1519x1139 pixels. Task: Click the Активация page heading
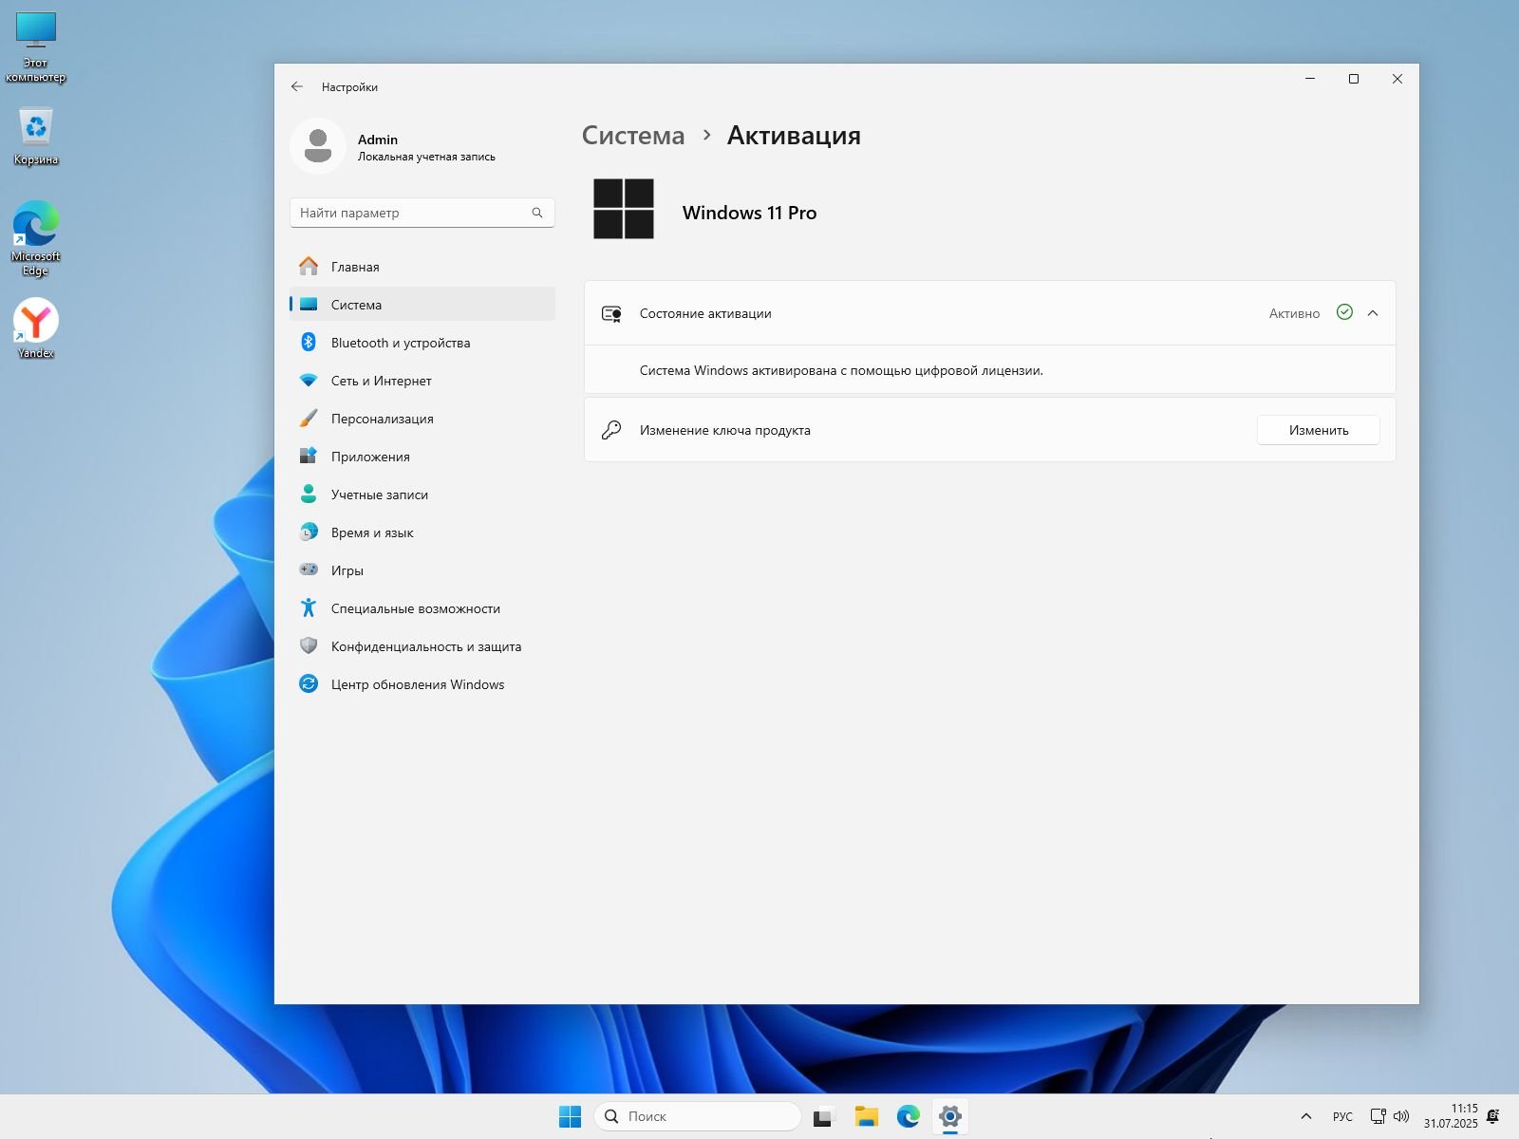coord(794,135)
